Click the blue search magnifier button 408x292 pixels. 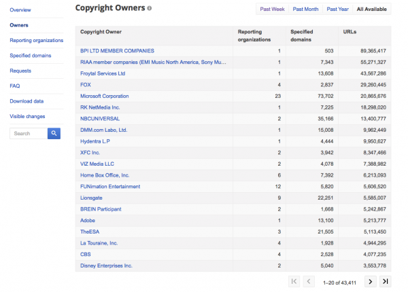click(54, 133)
